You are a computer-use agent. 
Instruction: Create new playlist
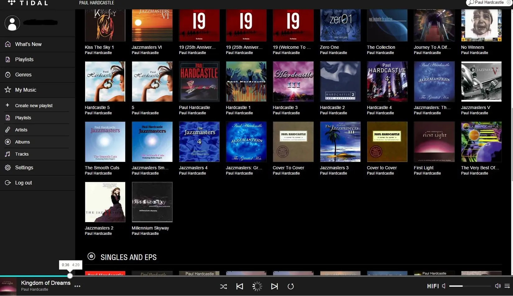34,106
